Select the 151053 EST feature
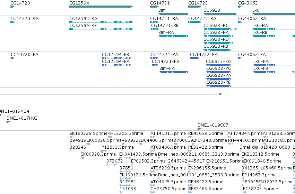This screenshot has width=295, height=194. click(121, 192)
